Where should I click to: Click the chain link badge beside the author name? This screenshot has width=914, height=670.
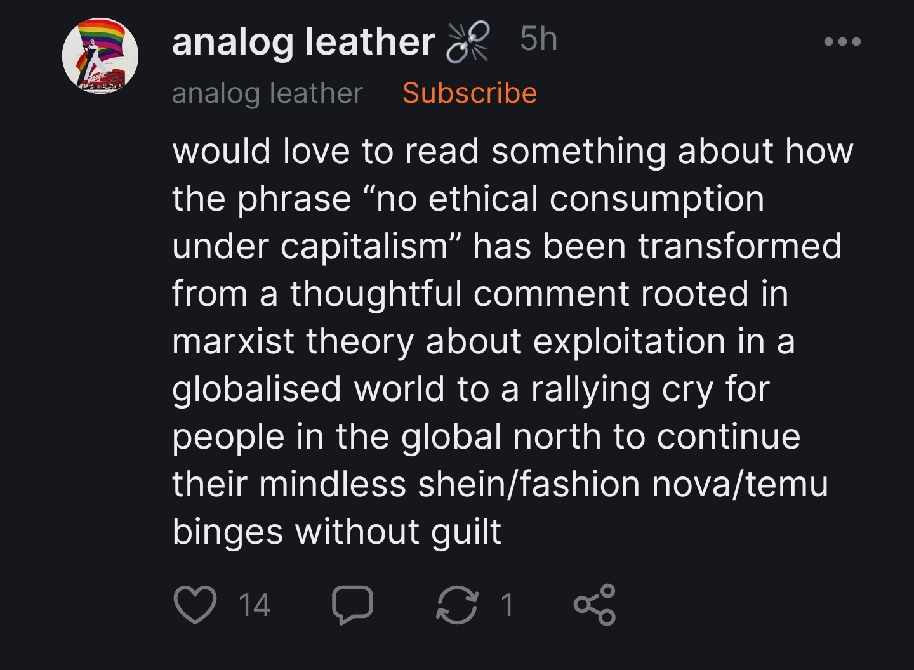469,42
